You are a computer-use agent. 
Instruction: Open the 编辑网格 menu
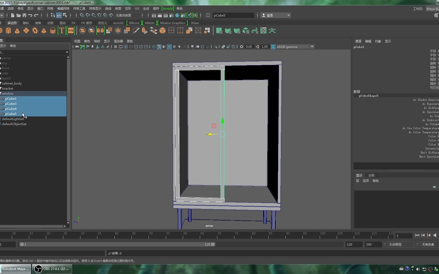pyautogui.click(x=63, y=8)
